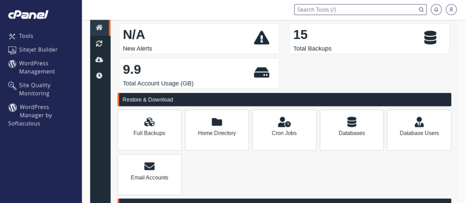Open Database Users tile
Screen dimensions: 466x203
[419, 130]
